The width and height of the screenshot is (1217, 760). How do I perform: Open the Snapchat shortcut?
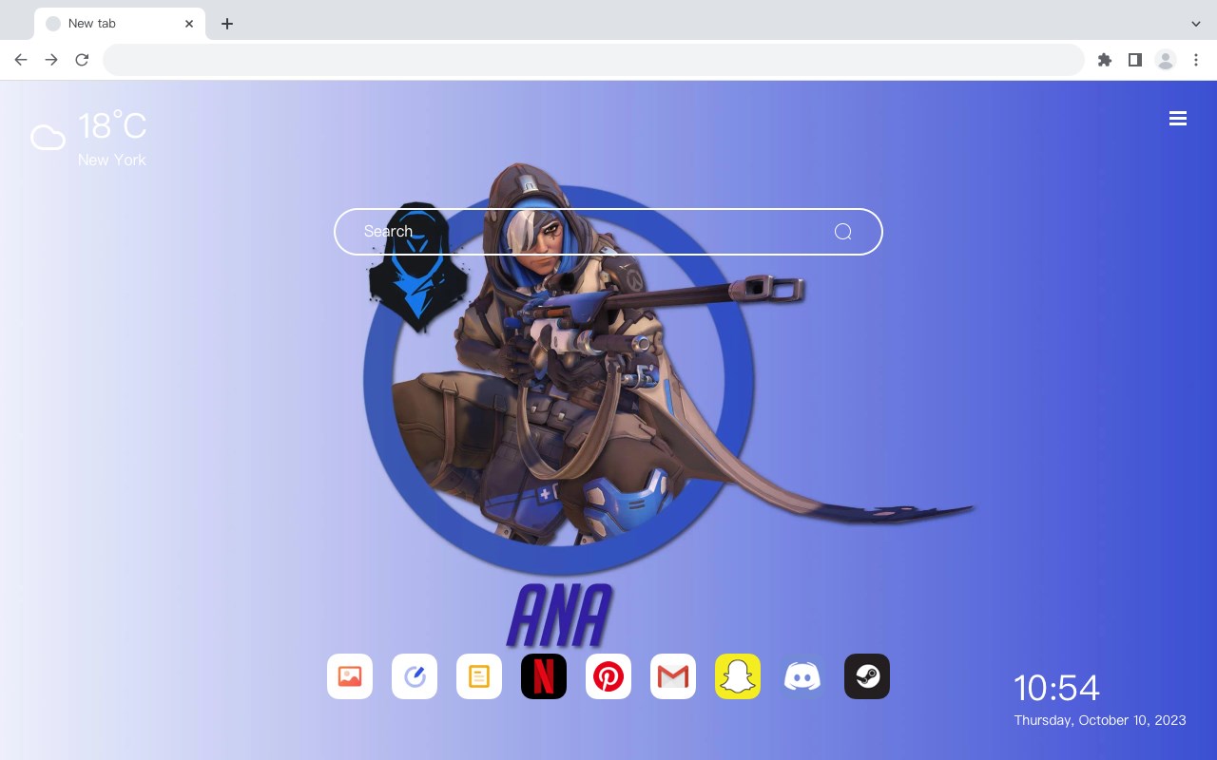pyautogui.click(x=738, y=676)
